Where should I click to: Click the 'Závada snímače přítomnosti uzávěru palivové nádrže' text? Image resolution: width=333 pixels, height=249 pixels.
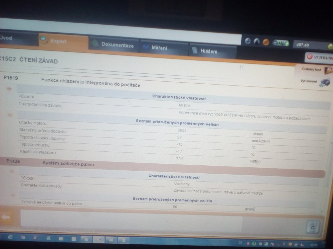click(x=218, y=192)
